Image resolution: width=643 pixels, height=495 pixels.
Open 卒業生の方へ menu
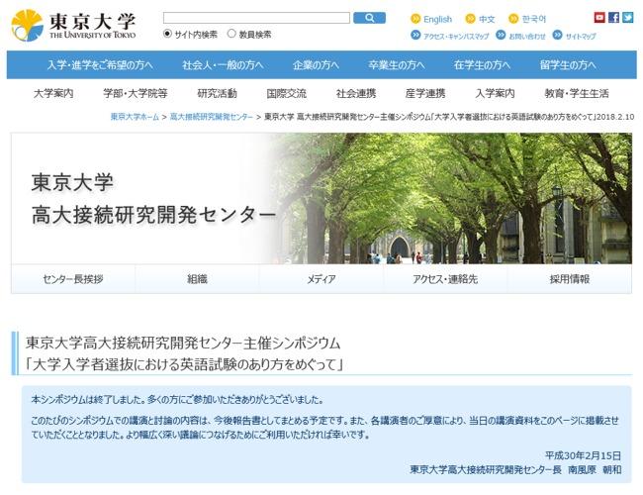click(x=397, y=65)
